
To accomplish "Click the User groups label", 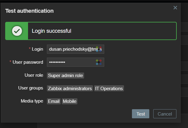I will (30, 88).
